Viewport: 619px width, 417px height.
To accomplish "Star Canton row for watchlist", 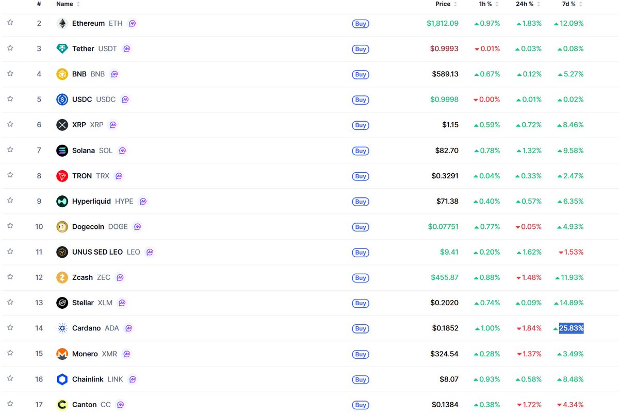I will (x=10, y=404).
